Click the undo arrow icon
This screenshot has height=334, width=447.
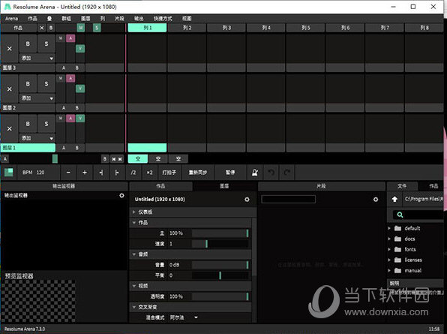coord(271,173)
